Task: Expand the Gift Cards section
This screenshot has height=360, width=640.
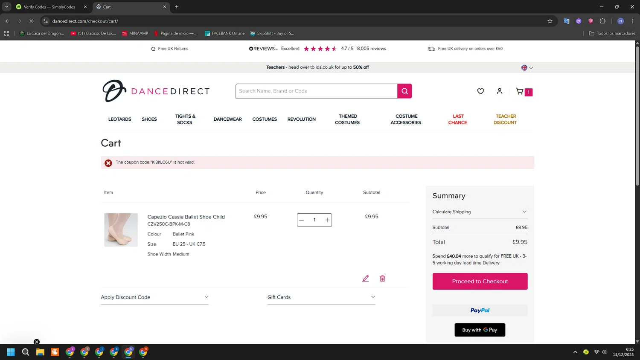Action: [321, 297]
